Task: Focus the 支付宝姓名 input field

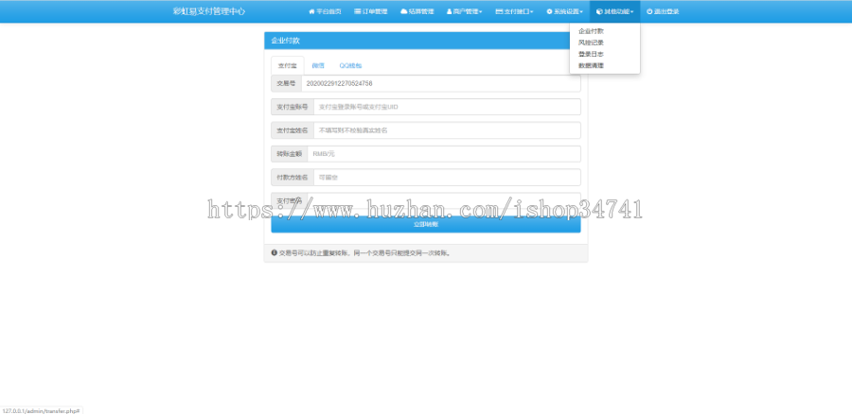Action: tap(447, 130)
